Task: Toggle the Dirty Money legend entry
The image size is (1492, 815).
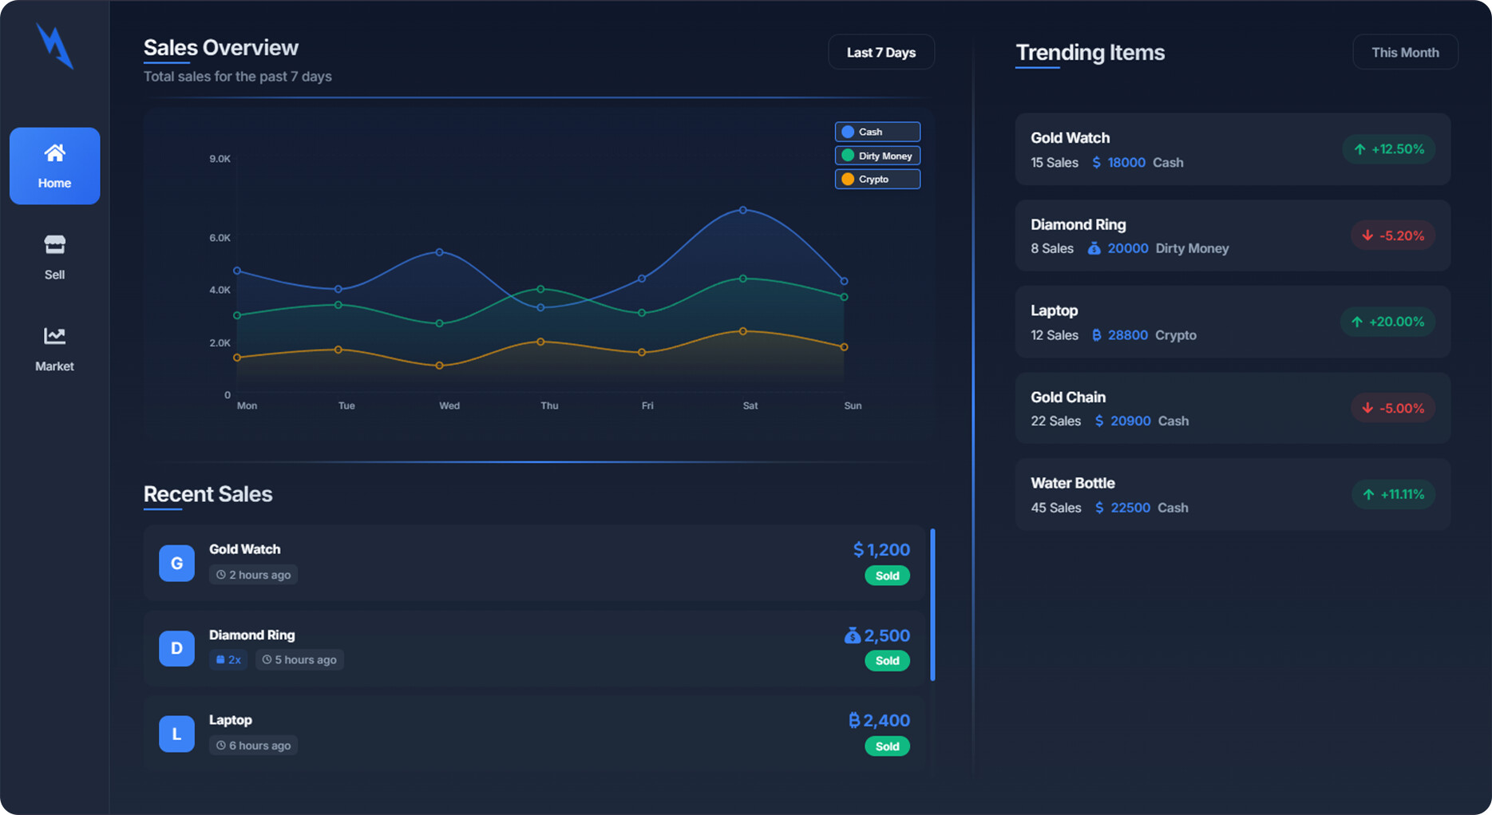Action: point(877,156)
